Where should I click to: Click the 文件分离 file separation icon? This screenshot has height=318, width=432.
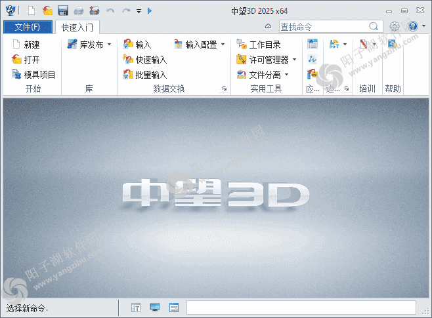pos(242,75)
